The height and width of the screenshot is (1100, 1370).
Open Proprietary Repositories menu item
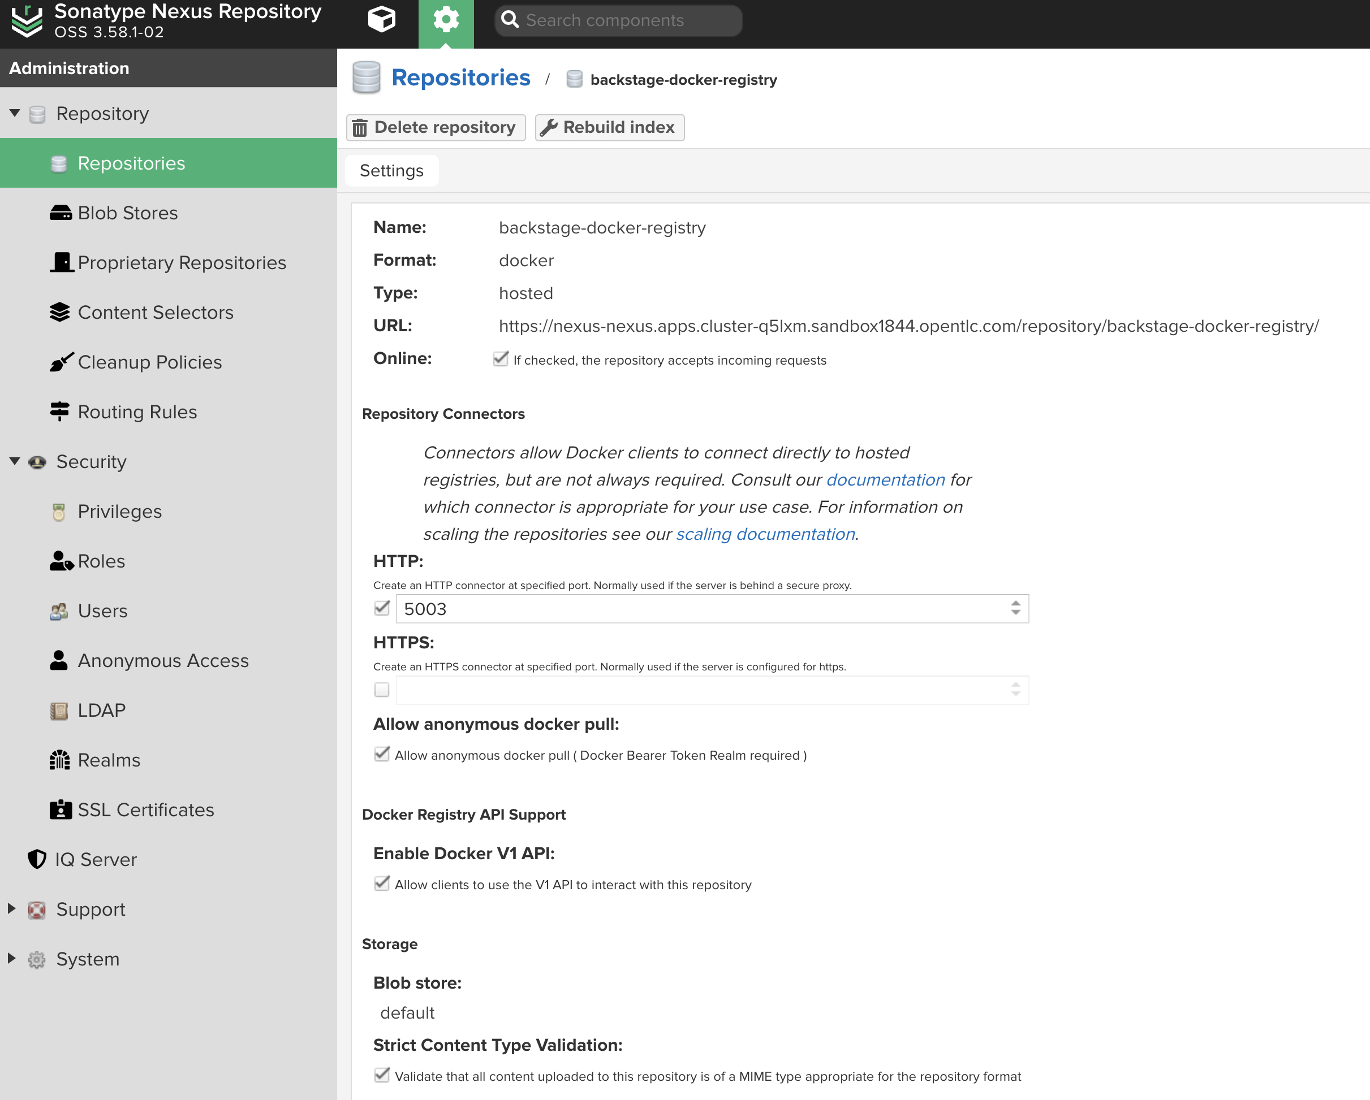coord(182,262)
